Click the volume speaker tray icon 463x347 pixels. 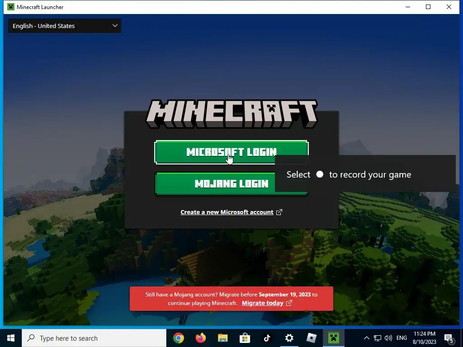pos(388,338)
